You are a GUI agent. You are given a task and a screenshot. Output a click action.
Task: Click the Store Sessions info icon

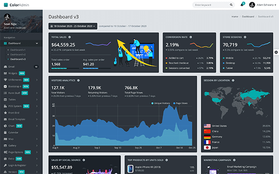(245, 37)
